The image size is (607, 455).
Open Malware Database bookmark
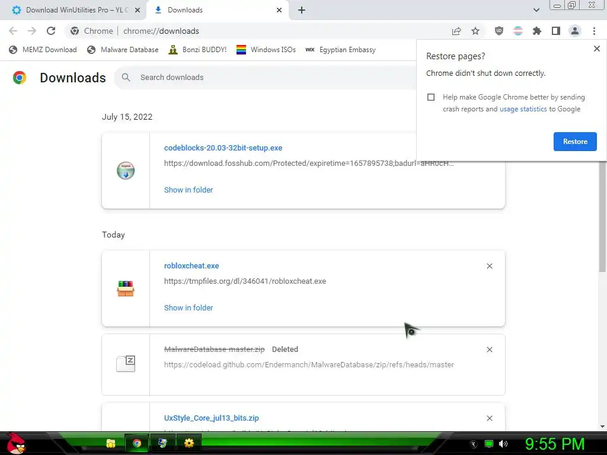[x=123, y=50]
